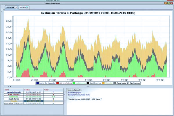Click the '4-sep' x-axis label

tap(70, 80)
